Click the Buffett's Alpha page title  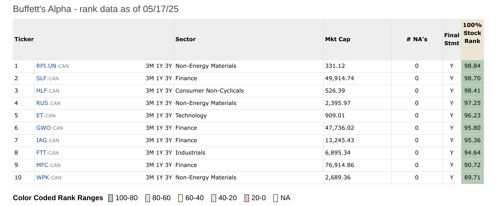click(x=96, y=9)
